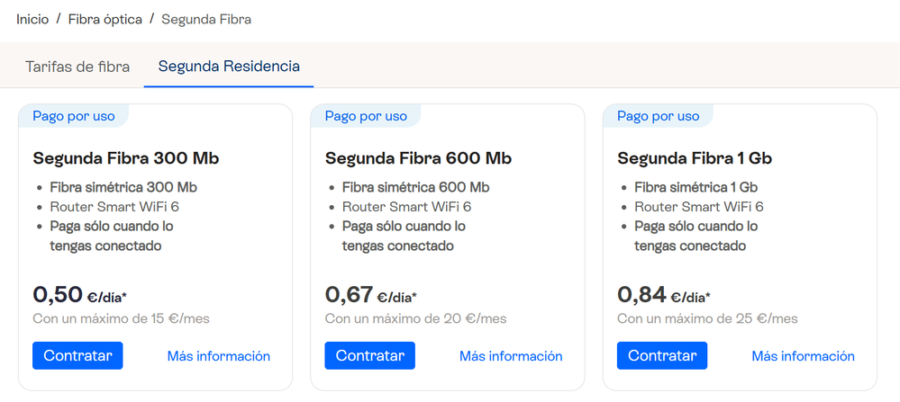Click Pago por uso badge on 300 Mb card
Screen dimensions: 900x402
74,116
